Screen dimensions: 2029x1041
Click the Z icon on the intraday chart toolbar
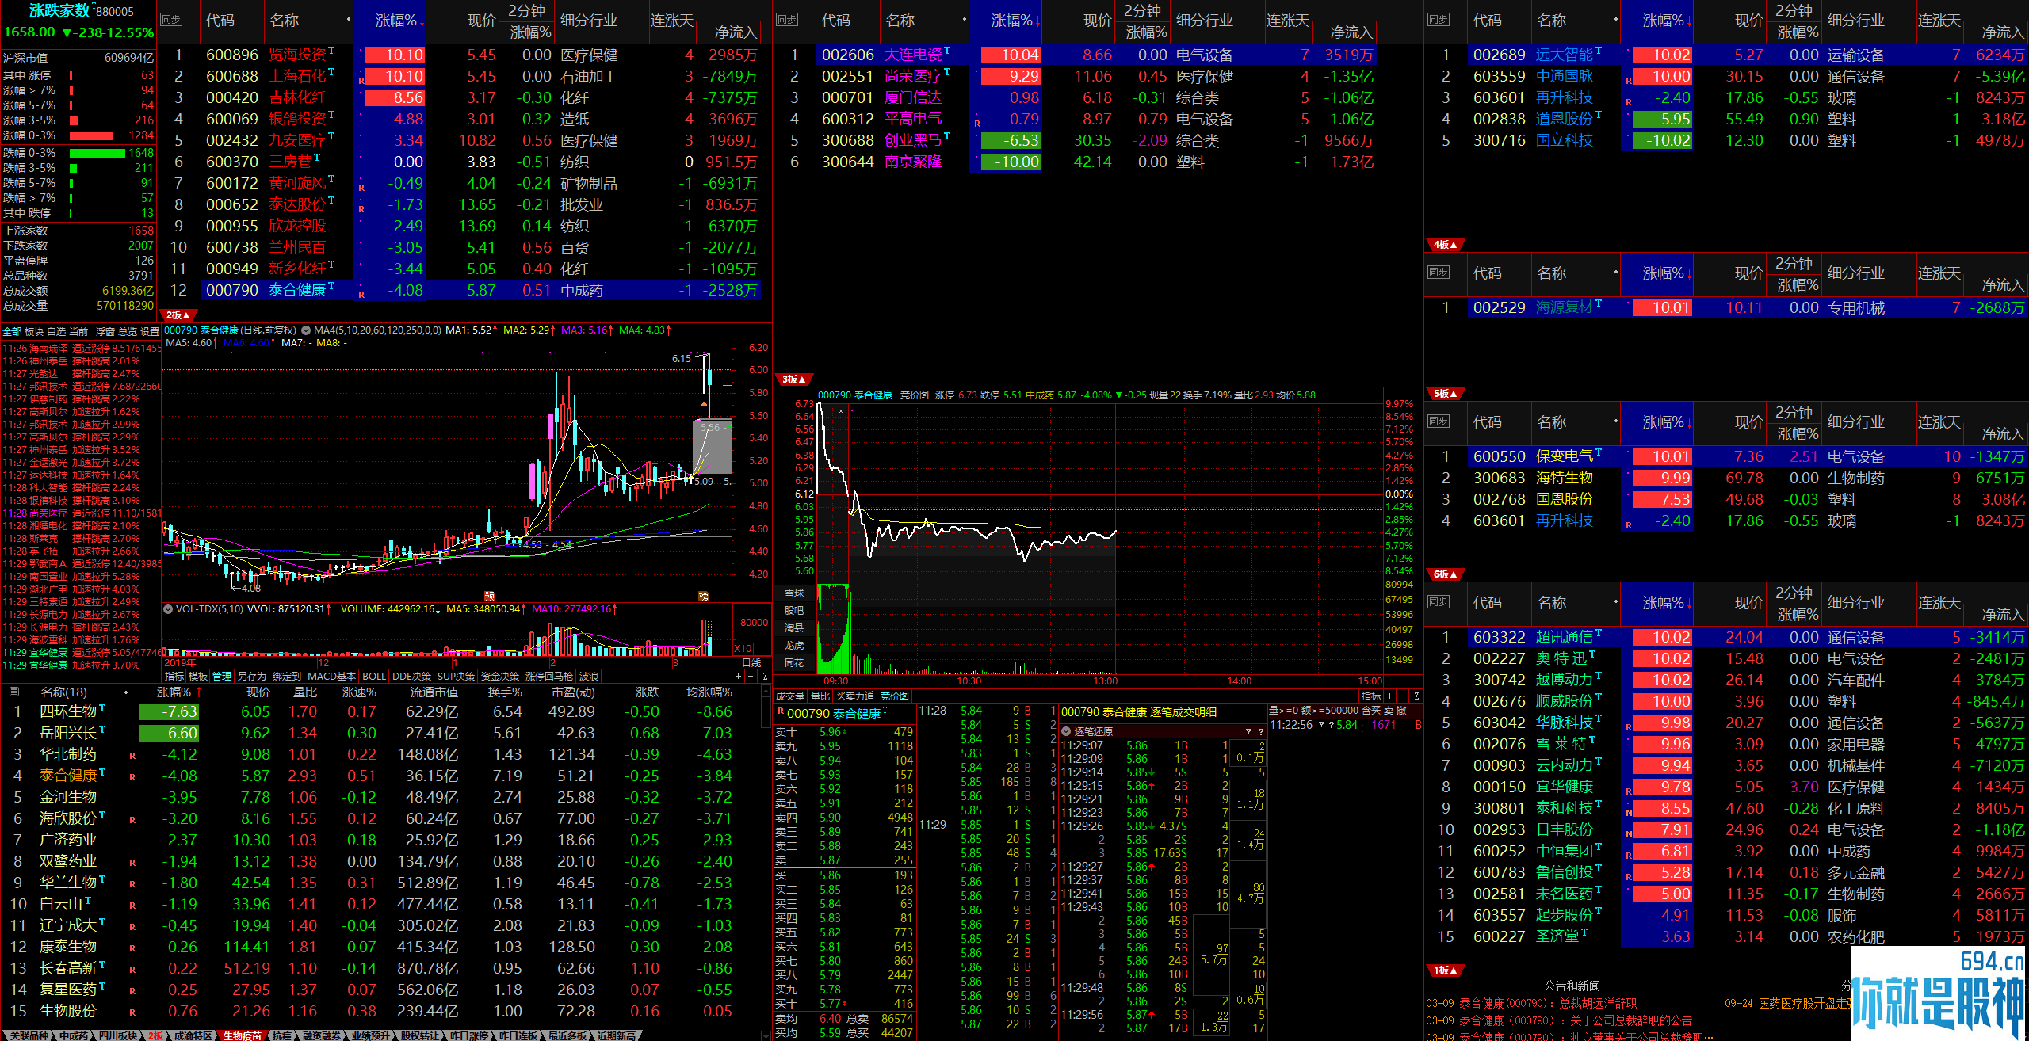pos(1416,696)
